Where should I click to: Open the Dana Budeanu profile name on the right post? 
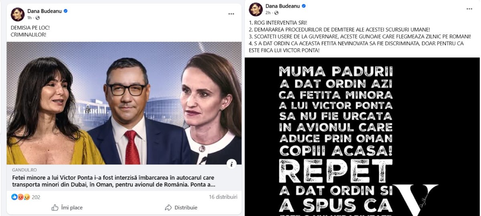pos(283,6)
